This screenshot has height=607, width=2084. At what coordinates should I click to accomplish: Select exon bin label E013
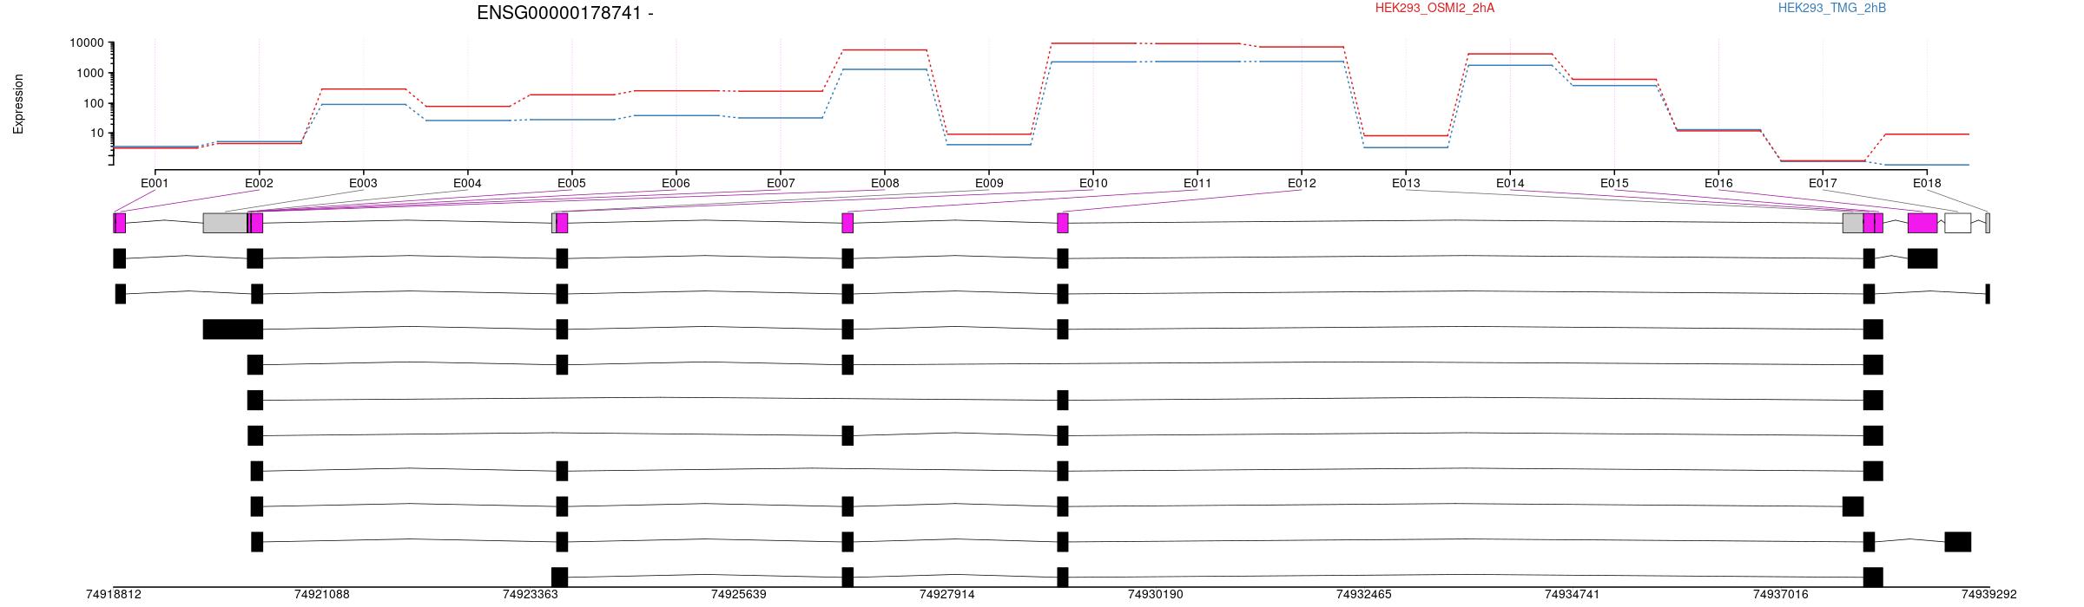tap(1406, 183)
